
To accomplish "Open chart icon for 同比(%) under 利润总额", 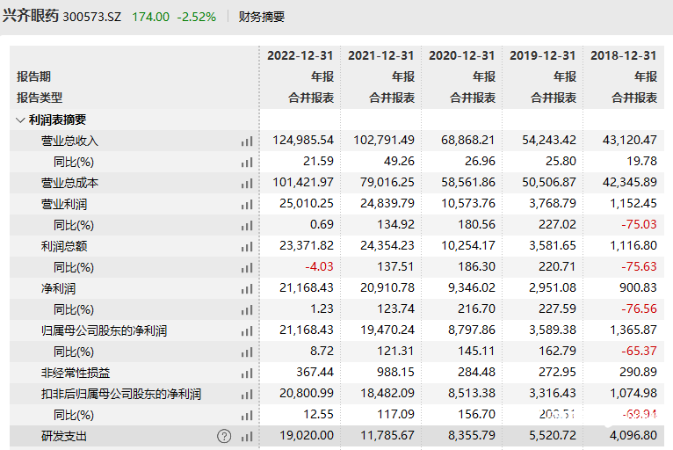I will point(247,268).
